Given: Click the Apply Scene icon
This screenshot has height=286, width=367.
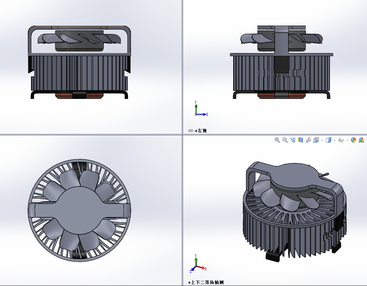Looking at the screenshot, I should pyautogui.click(x=361, y=140).
